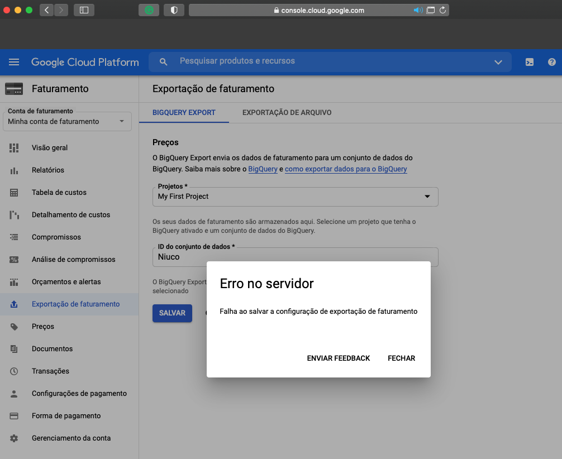Click the Preços tag icon
The width and height of the screenshot is (562, 459).
14,327
